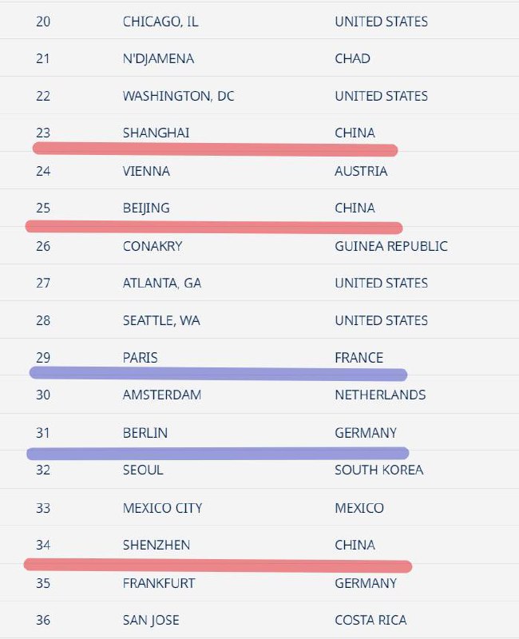Select Paris in the list

(141, 358)
